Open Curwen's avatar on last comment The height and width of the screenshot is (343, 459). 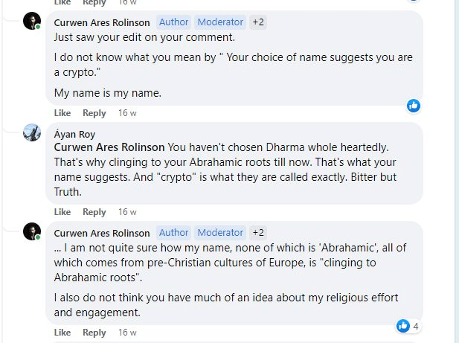[x=32, y=231]
